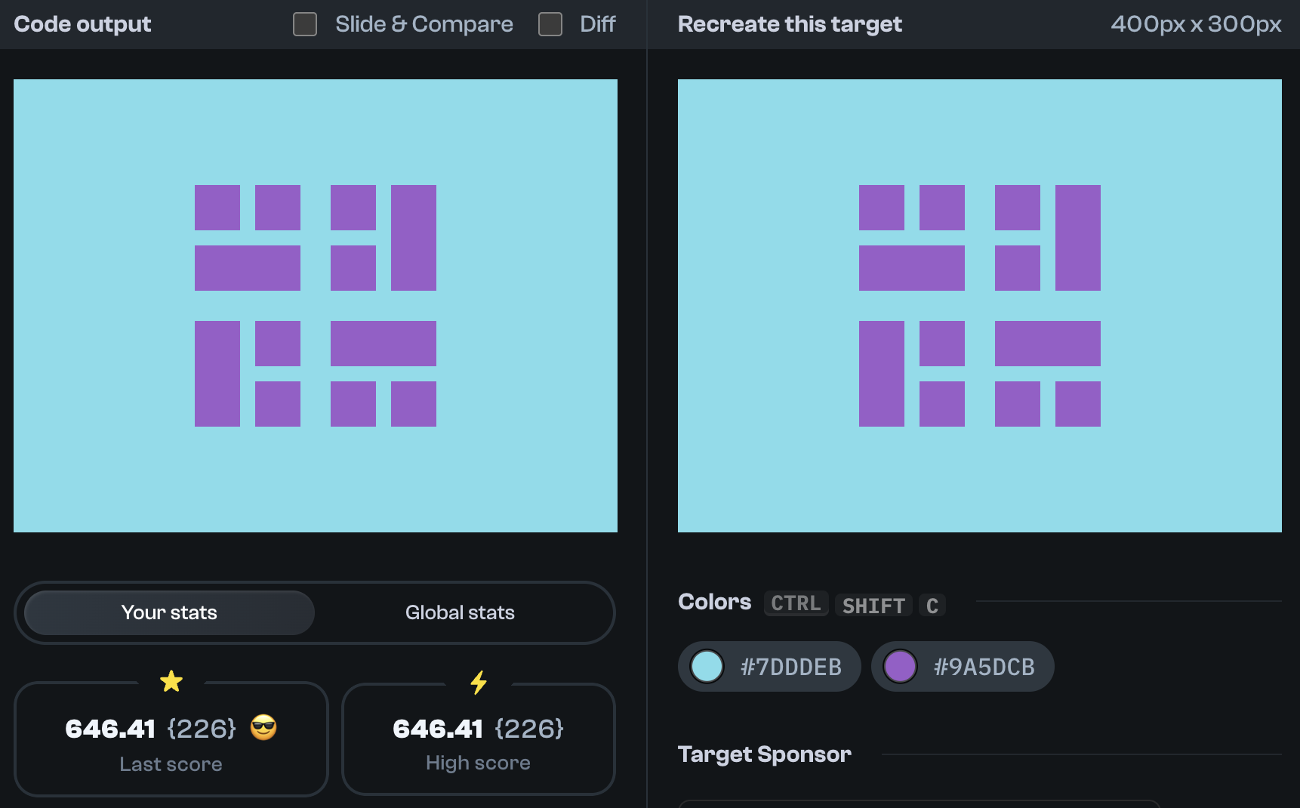Image resolution: width=1300 pixels, height=808 pixels.
Task: Click the target preview image
Action: (x=981, y=305)
